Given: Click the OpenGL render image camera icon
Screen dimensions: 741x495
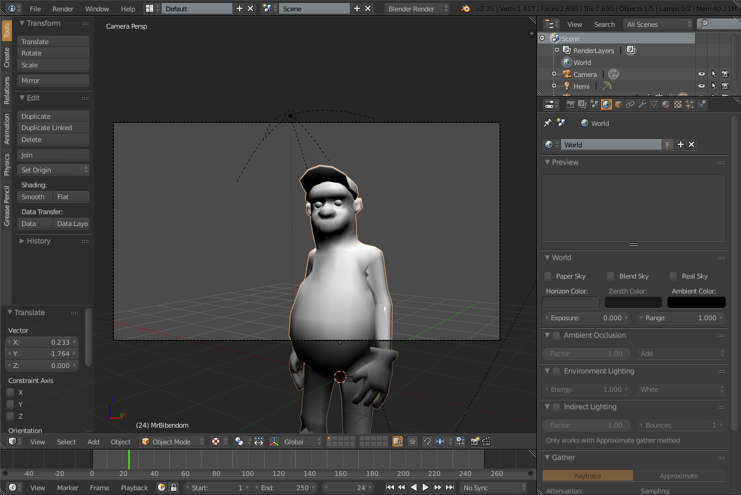Looking at the screenshot, I should [x=475, y=441].
